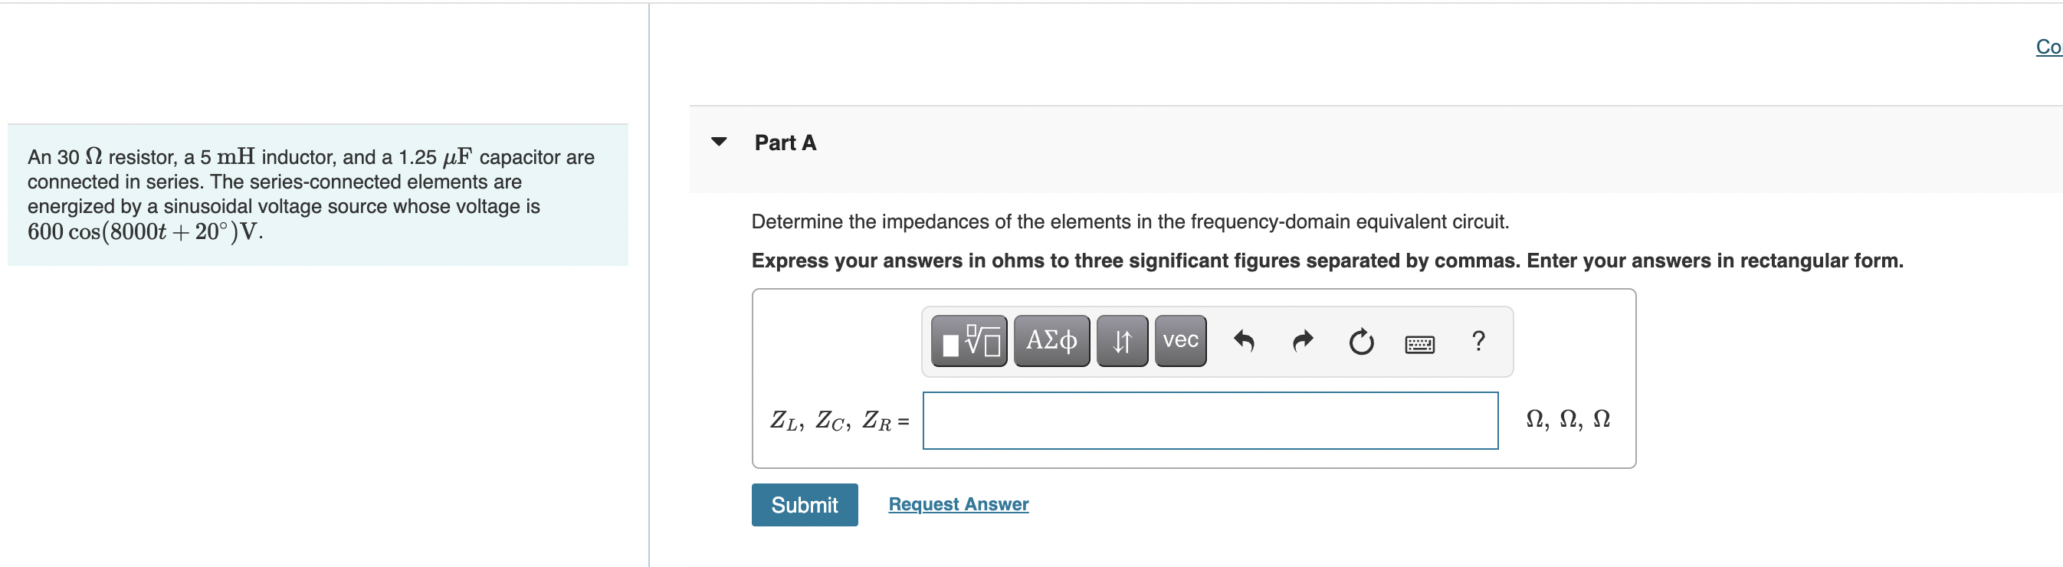Submit the answer

[804, 504]
